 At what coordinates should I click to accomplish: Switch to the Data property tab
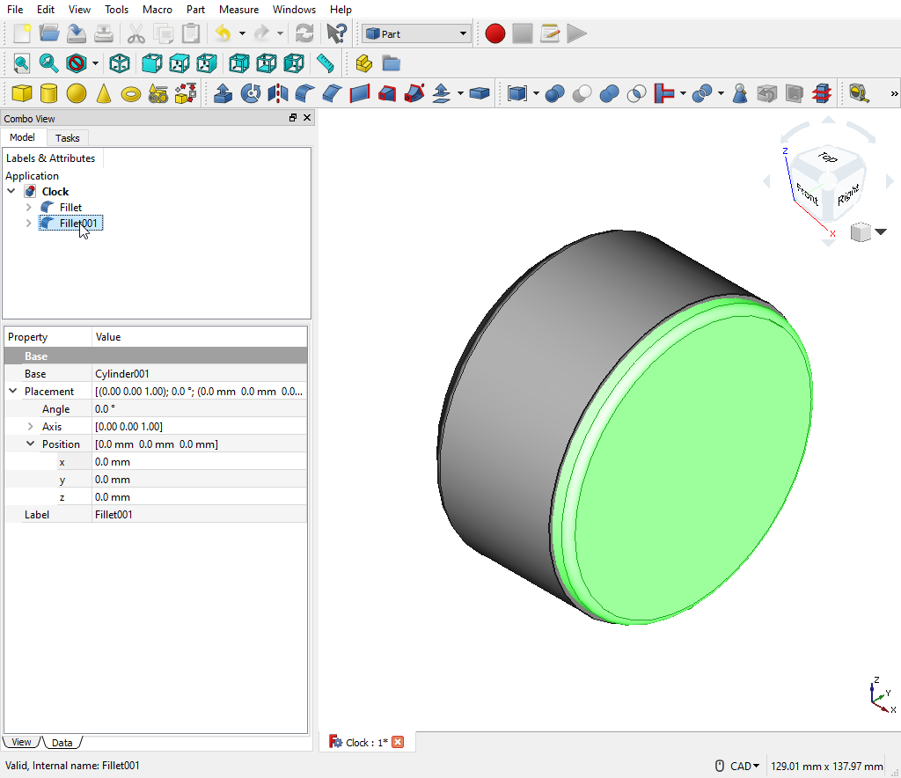point(62,743)
